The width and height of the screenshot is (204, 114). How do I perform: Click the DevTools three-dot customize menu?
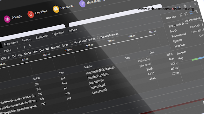190,5
